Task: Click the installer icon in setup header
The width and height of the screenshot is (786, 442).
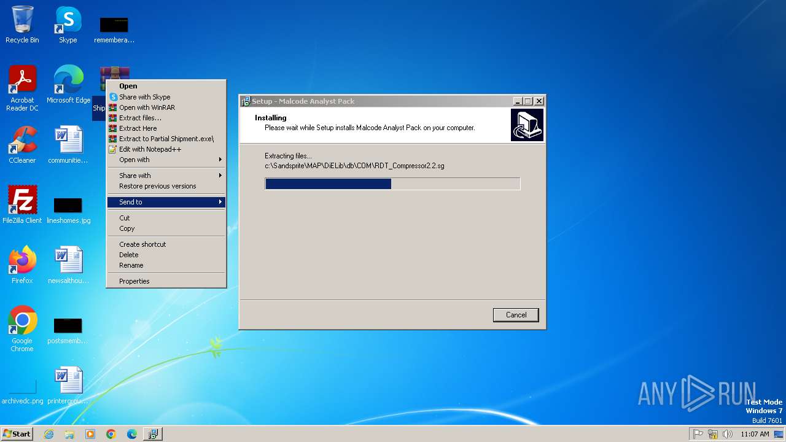Action: click(x=527, y=125)
